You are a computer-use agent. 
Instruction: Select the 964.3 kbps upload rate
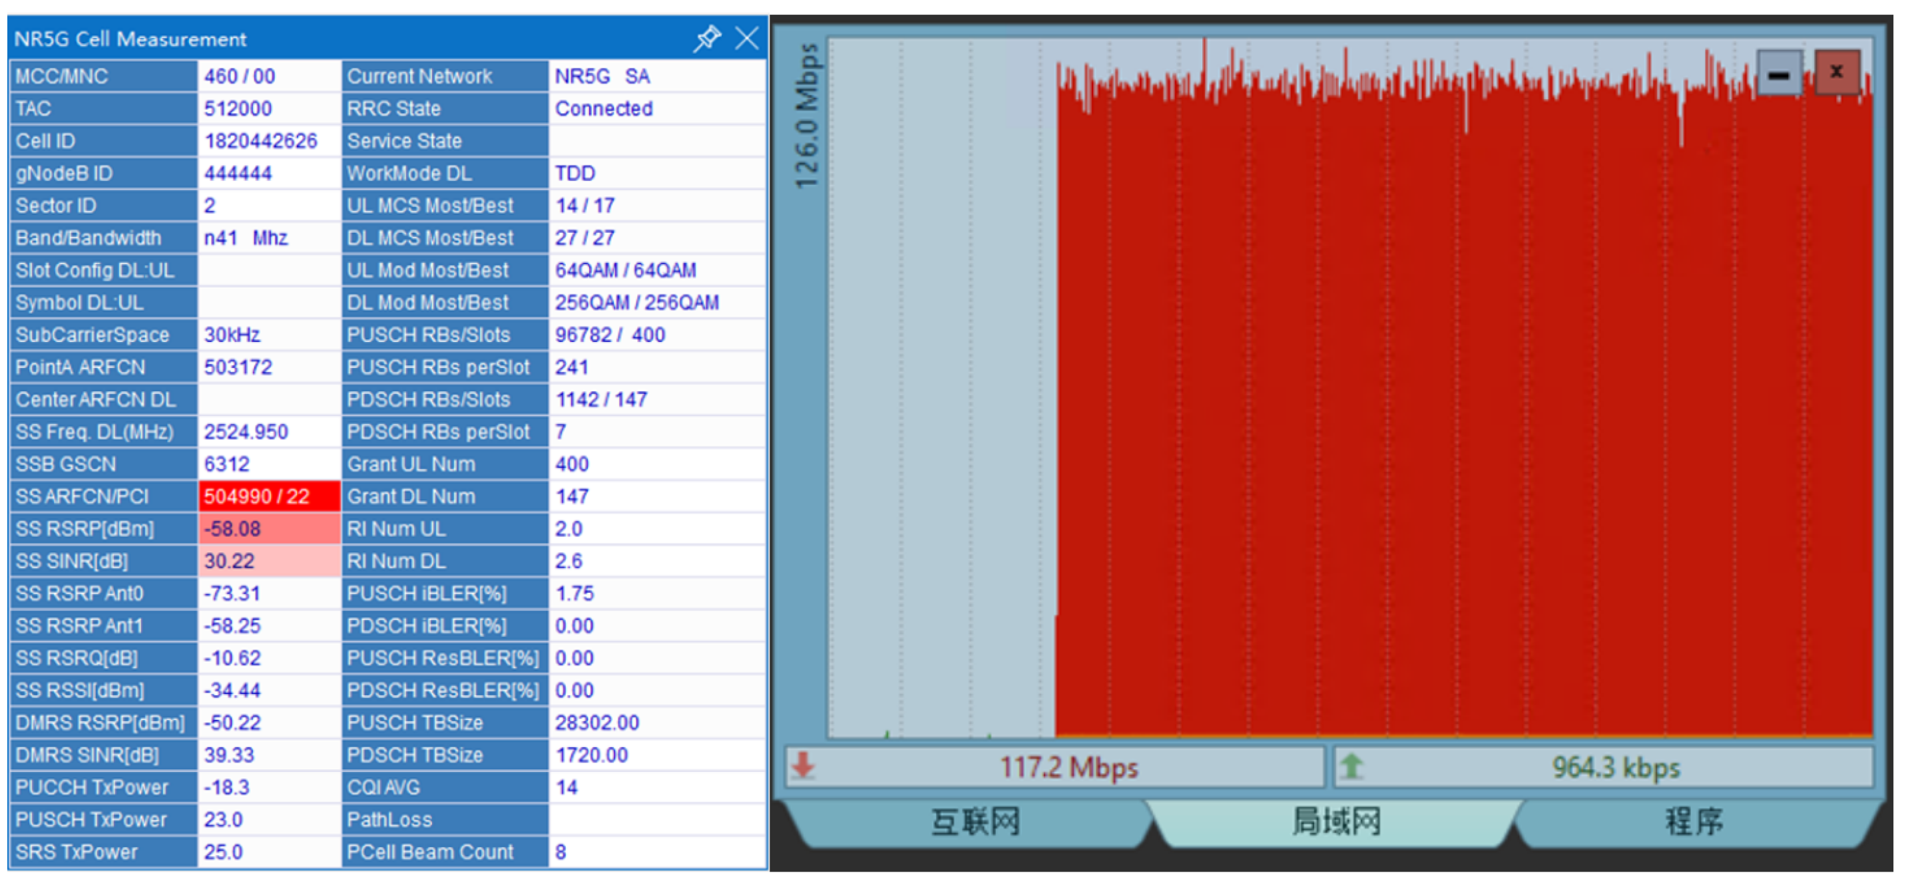point(1616,767)
